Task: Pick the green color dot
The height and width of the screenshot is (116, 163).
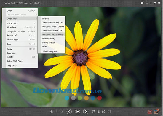Action: [80, 98]
